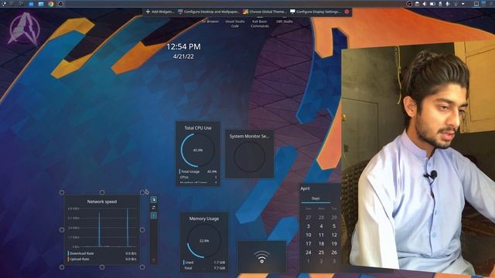Click the rotate icon on Network speed handle
Screen dimensions: 495x278
point(153,208)
